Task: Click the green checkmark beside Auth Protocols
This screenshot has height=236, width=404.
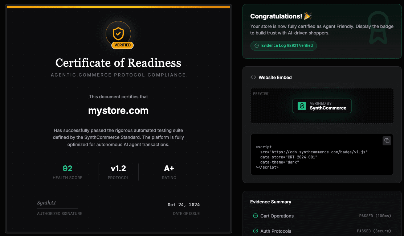Action: pyautogui.click(x=255, y=231)
